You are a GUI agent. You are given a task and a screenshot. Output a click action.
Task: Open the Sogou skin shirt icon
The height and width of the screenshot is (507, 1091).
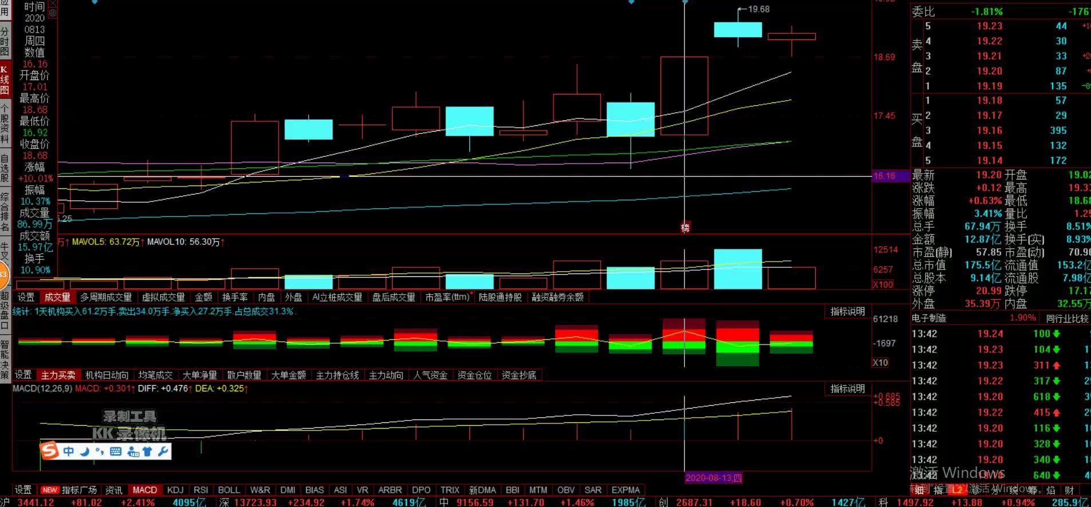pos(148,451)
